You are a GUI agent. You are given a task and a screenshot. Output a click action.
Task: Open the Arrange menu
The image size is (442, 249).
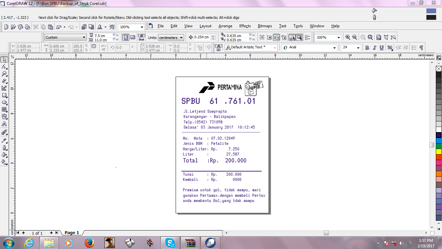click(225, 26)
